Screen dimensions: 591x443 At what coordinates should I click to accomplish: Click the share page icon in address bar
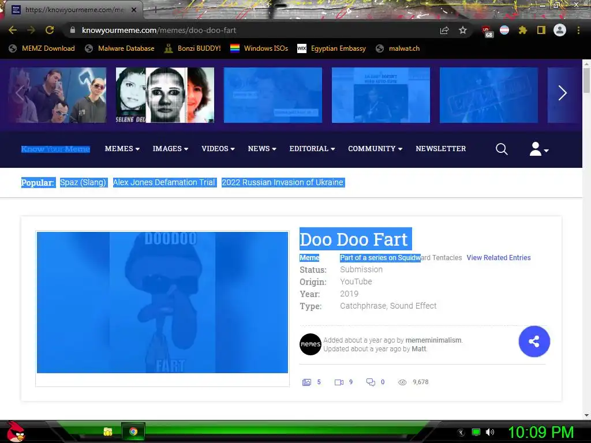[x=444, y=30]
